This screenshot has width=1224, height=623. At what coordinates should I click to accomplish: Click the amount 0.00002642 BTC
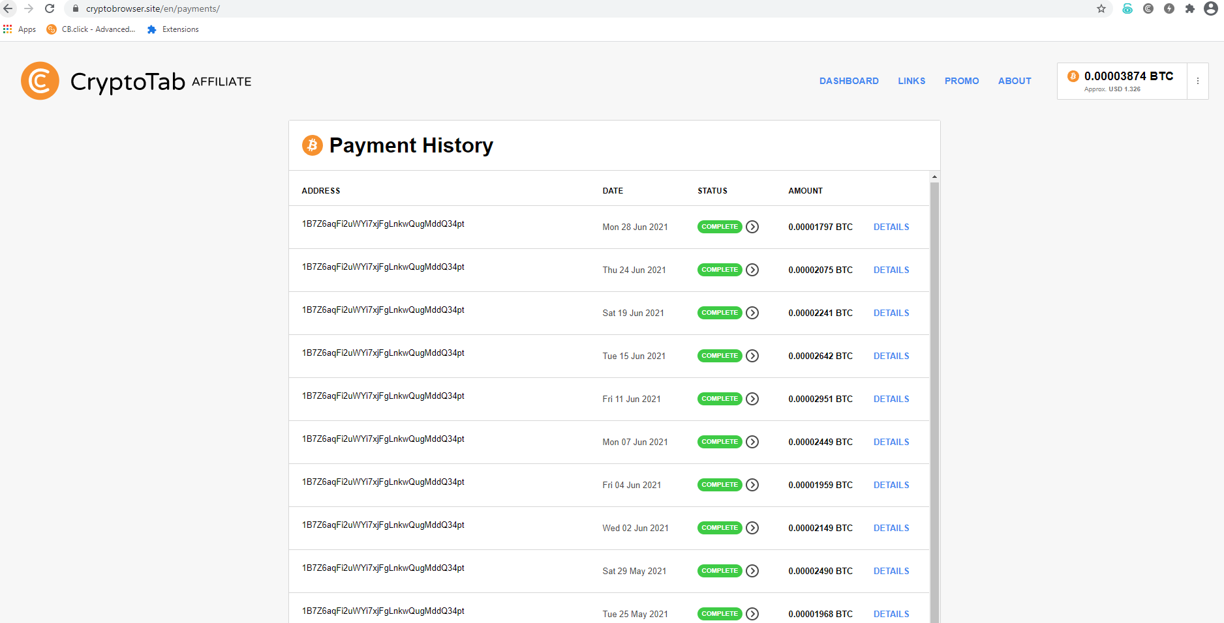(820, 356)
